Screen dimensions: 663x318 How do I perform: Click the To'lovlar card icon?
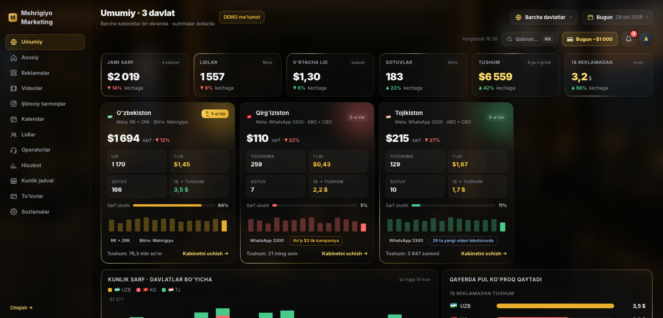(14, 196)
